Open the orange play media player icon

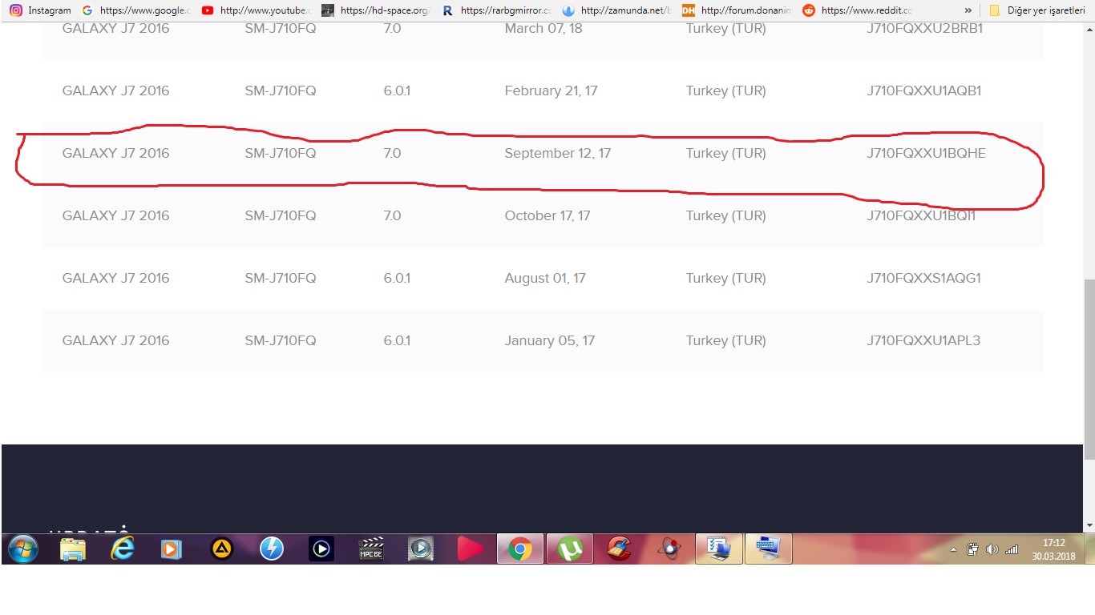[172, 549]
